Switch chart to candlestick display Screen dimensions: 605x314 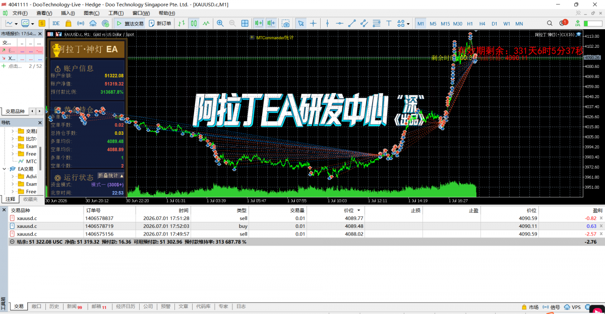(x=194, y=23)
